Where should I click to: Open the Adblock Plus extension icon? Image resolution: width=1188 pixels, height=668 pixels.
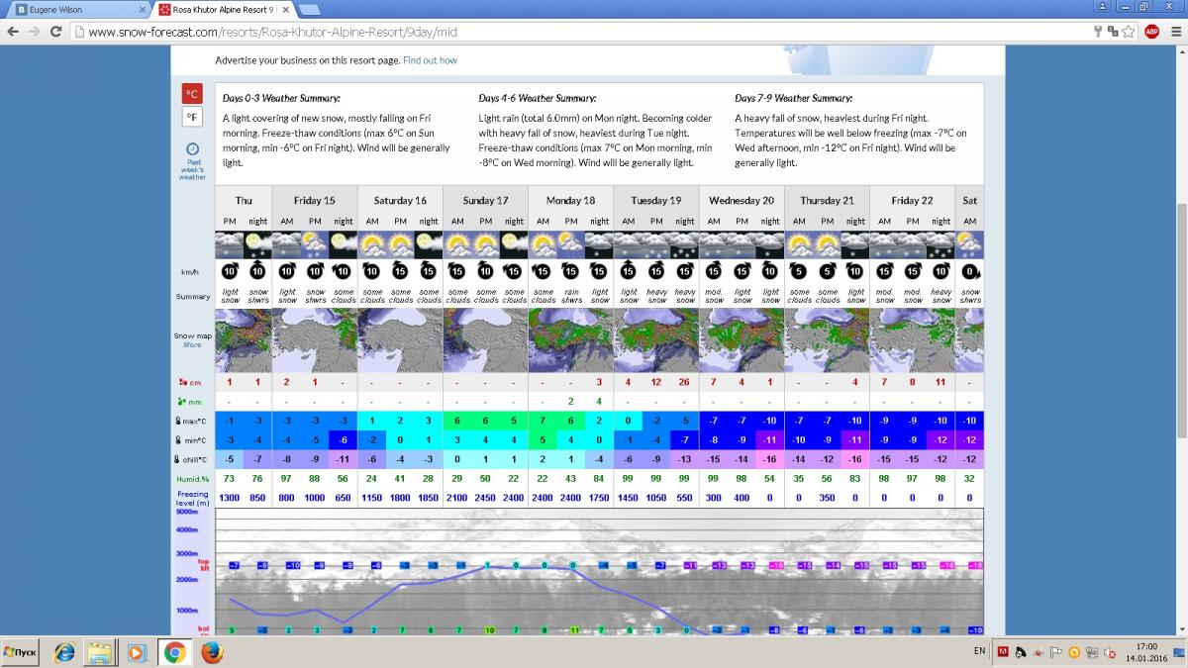click(1151, 31)
